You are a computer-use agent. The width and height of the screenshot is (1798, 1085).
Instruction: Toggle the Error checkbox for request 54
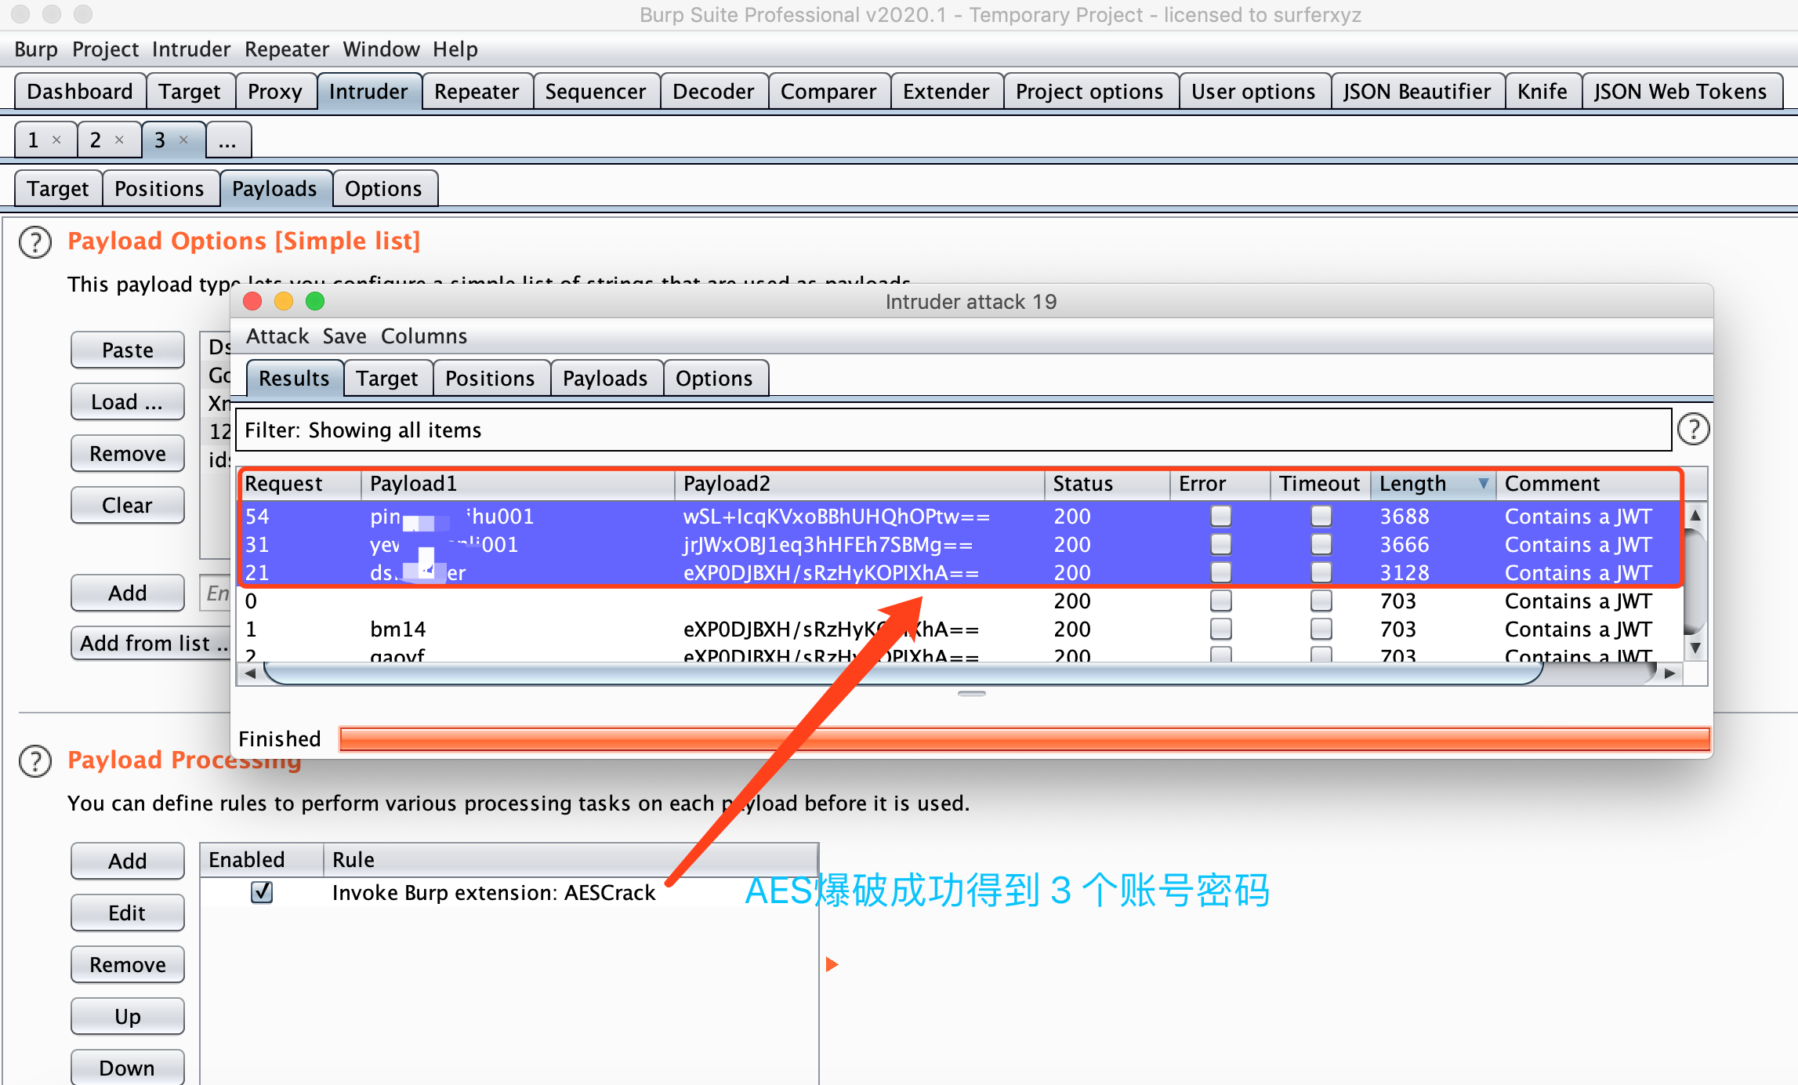pyautogui.click(x=1220, y=516)
